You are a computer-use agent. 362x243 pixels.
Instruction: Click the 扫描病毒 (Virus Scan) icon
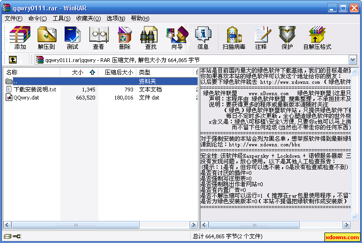(x=234, y=38)
